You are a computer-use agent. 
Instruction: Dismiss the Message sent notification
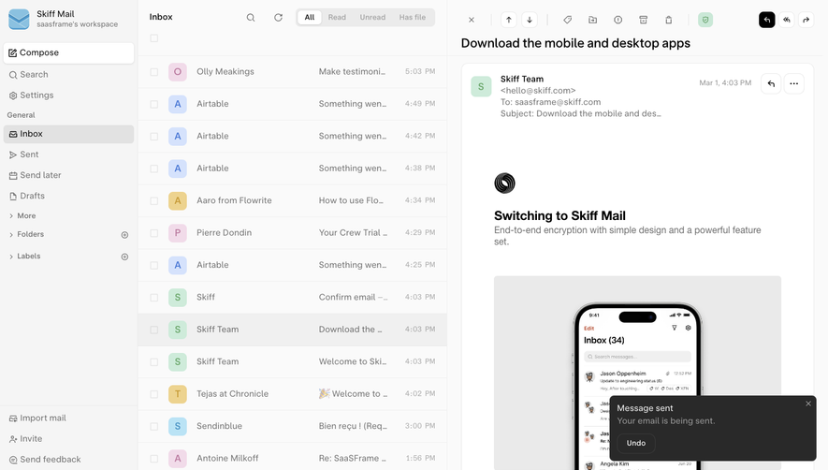(808, 404)
